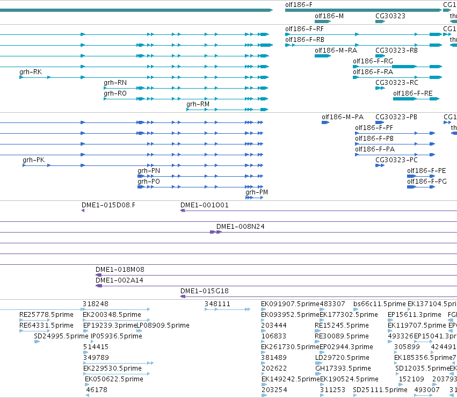Click the grh-PM protein label
Viewport: 457px width, 398px height.
click(x=257, y=192)
